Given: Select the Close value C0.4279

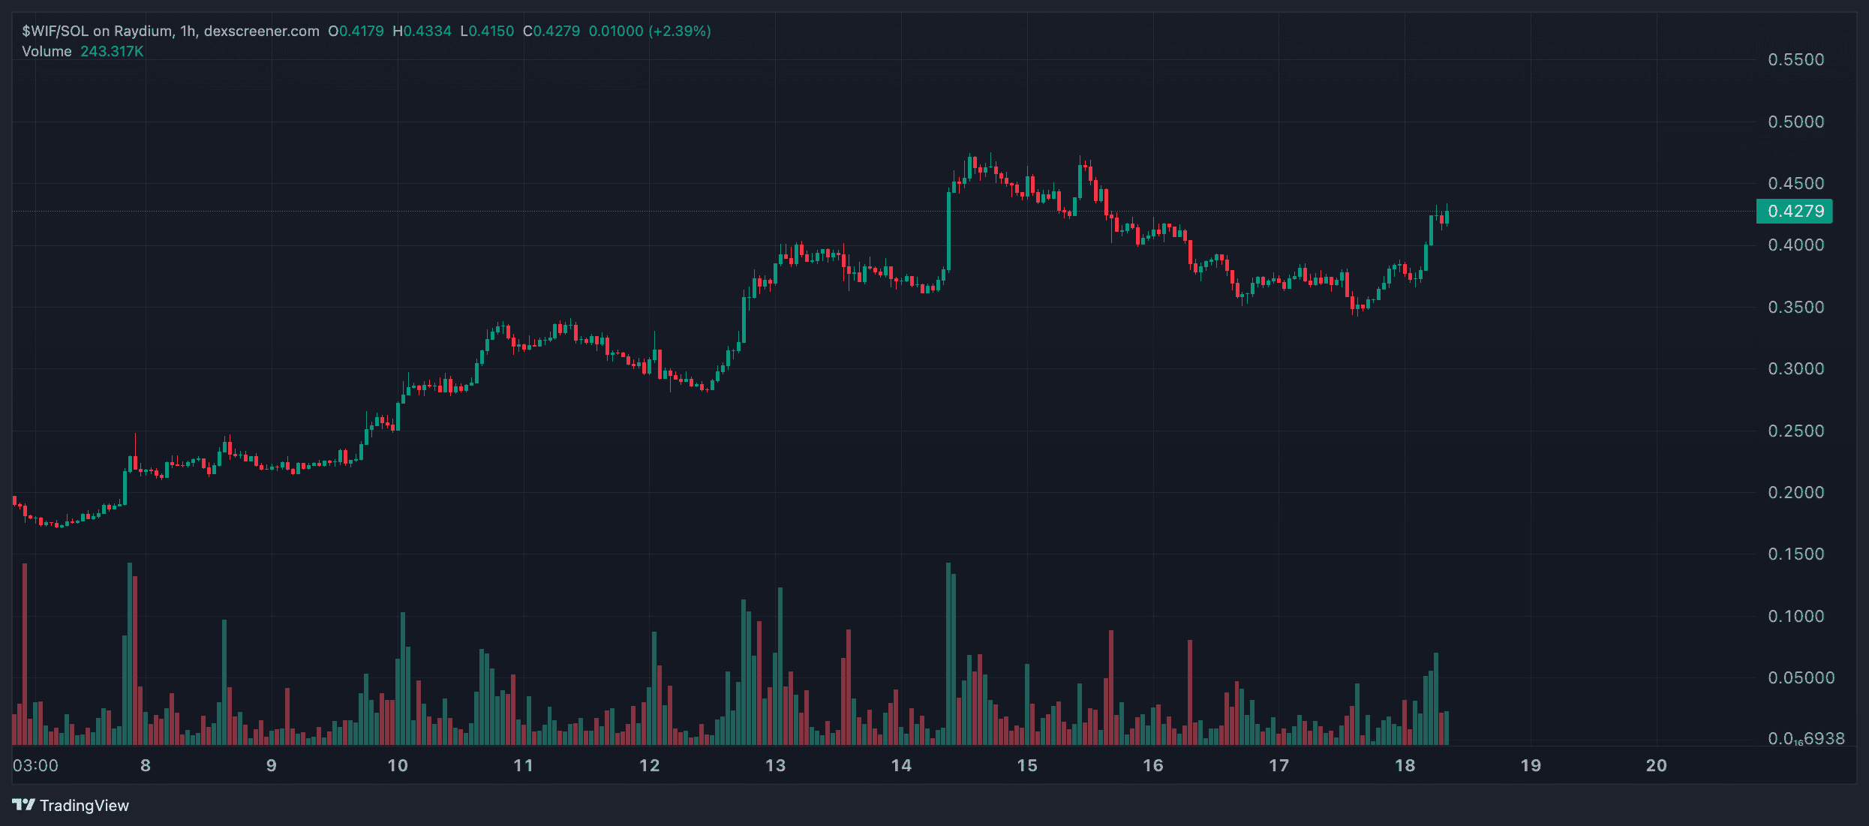Looking at the screenshot, I should click(551, 31).
